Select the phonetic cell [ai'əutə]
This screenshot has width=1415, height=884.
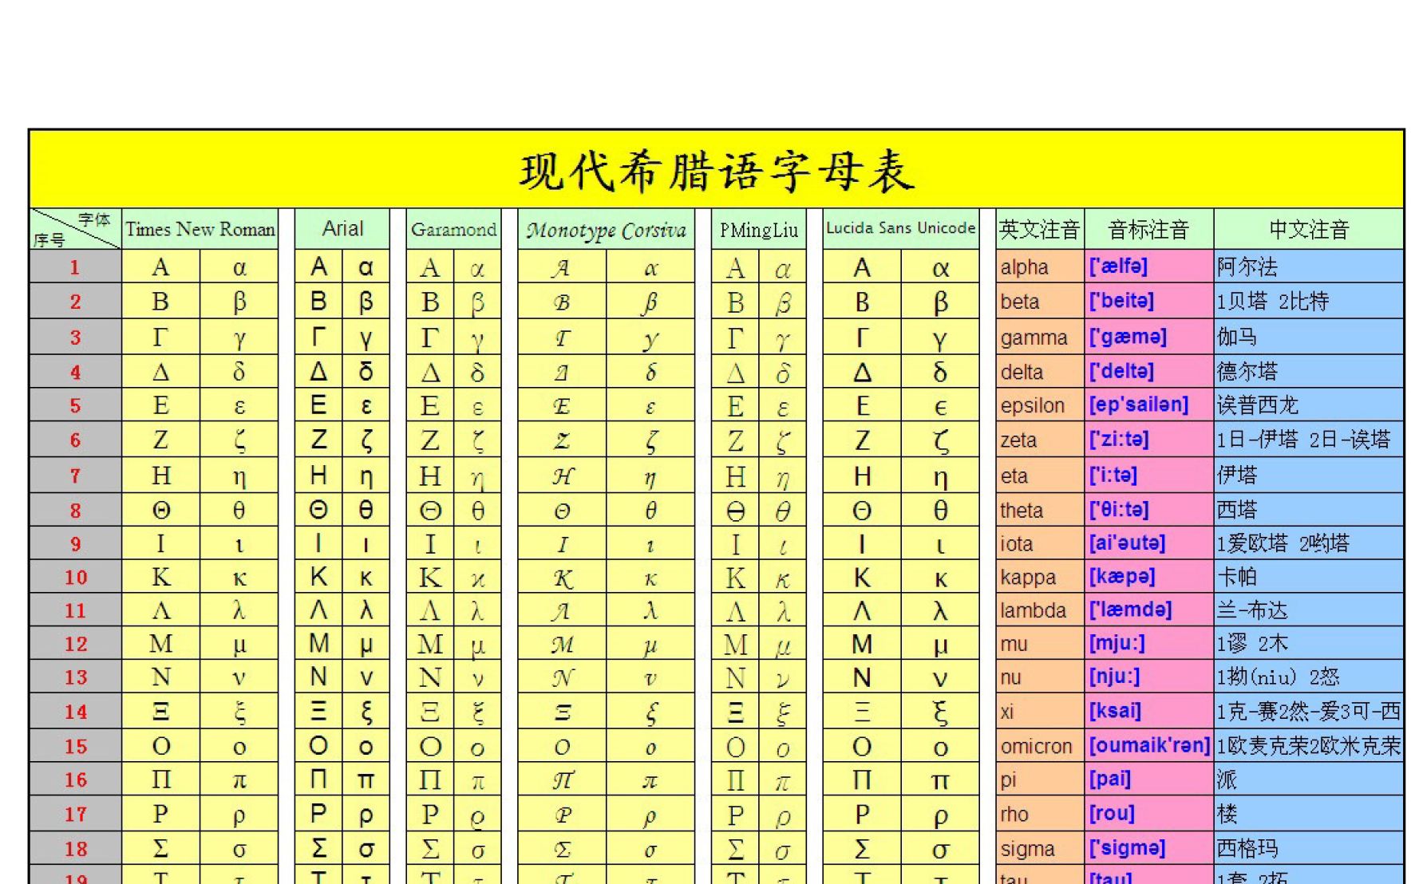(x=1149, y=543)
